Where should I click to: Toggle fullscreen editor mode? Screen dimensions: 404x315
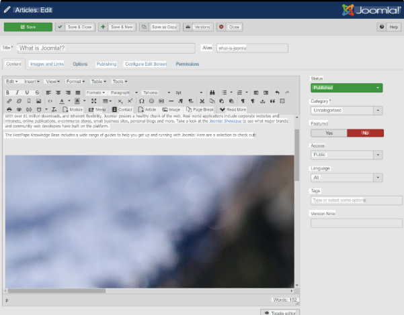94,101
